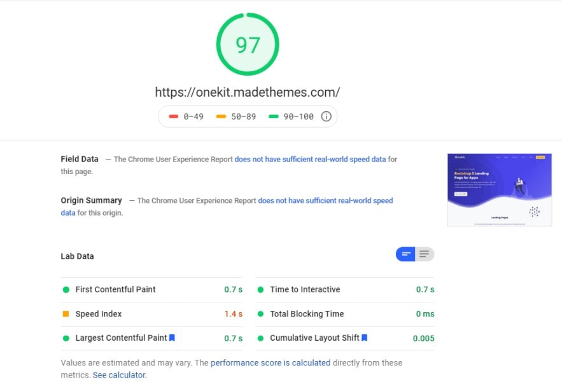Click the green circle icon beside Total Blocking Time
562x382 pixels.
coord(260,314)
